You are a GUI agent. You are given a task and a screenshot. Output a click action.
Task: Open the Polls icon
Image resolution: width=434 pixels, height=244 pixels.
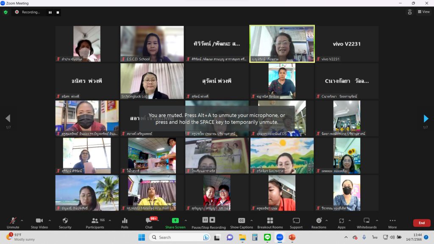click(125, 222)
